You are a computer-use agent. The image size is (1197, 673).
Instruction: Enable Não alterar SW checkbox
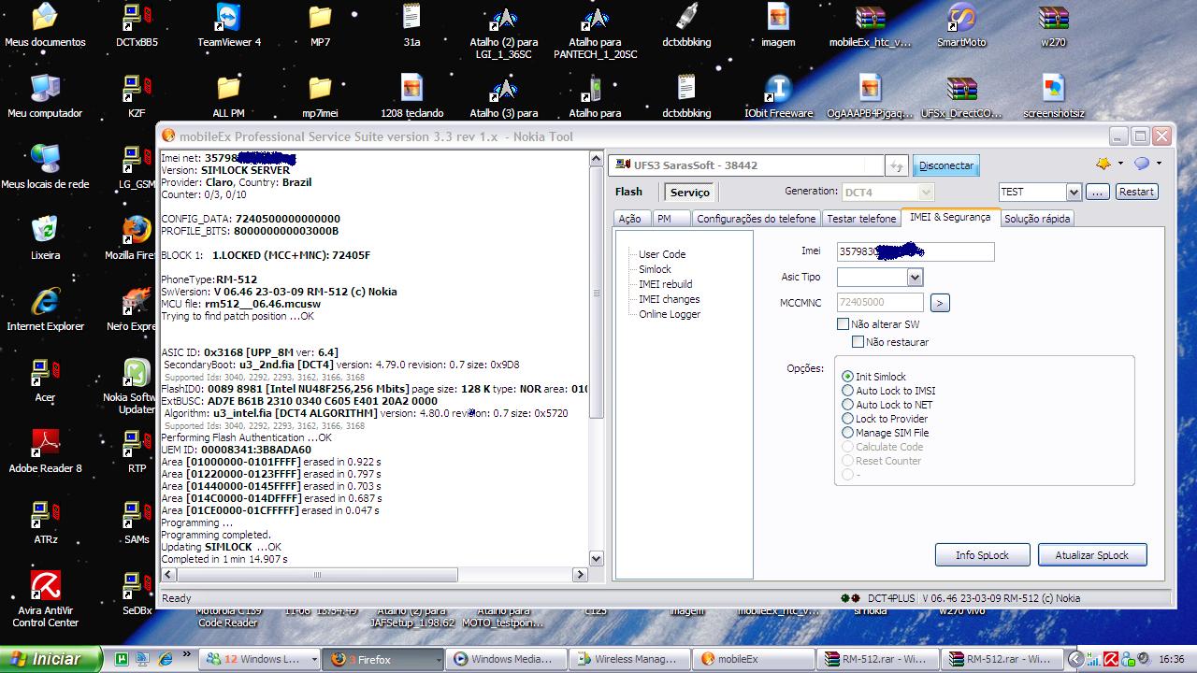(x=843, y=324)
